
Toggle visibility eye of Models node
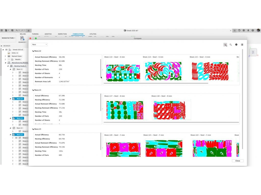tap(9, 59)
